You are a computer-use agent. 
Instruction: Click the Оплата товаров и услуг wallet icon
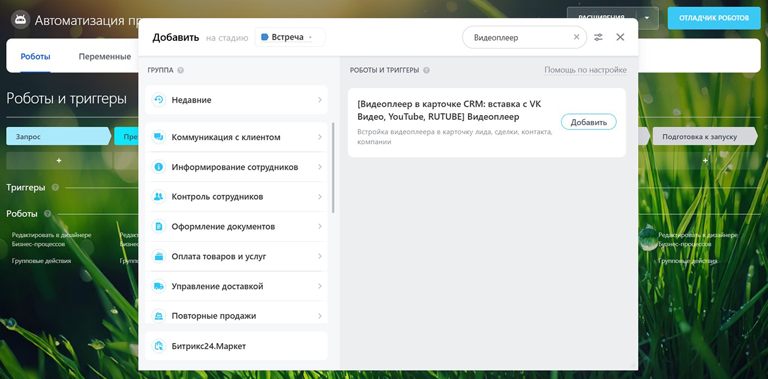(x=159, y=257)
